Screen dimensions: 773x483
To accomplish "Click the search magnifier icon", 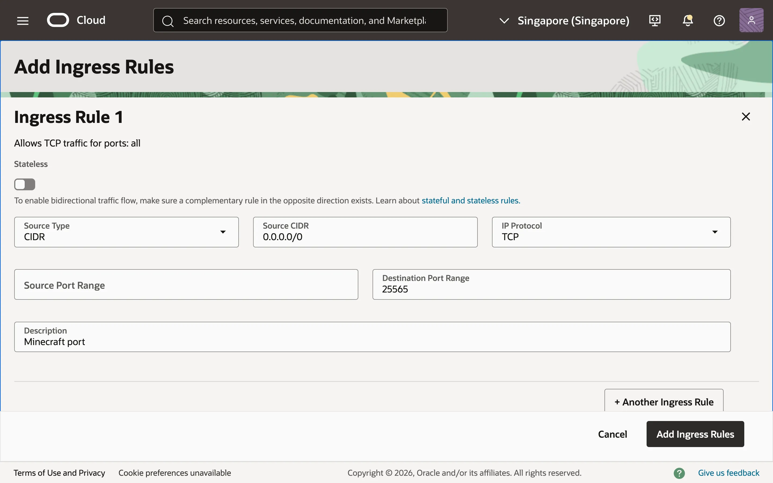I will click(168, 20).
